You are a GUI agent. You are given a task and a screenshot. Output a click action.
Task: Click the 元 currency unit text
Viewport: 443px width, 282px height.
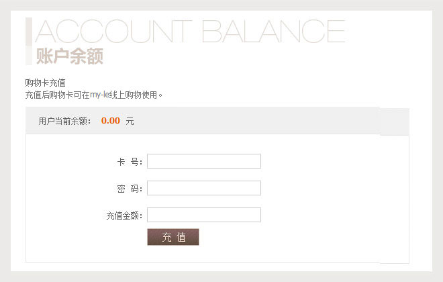(130, 122)
